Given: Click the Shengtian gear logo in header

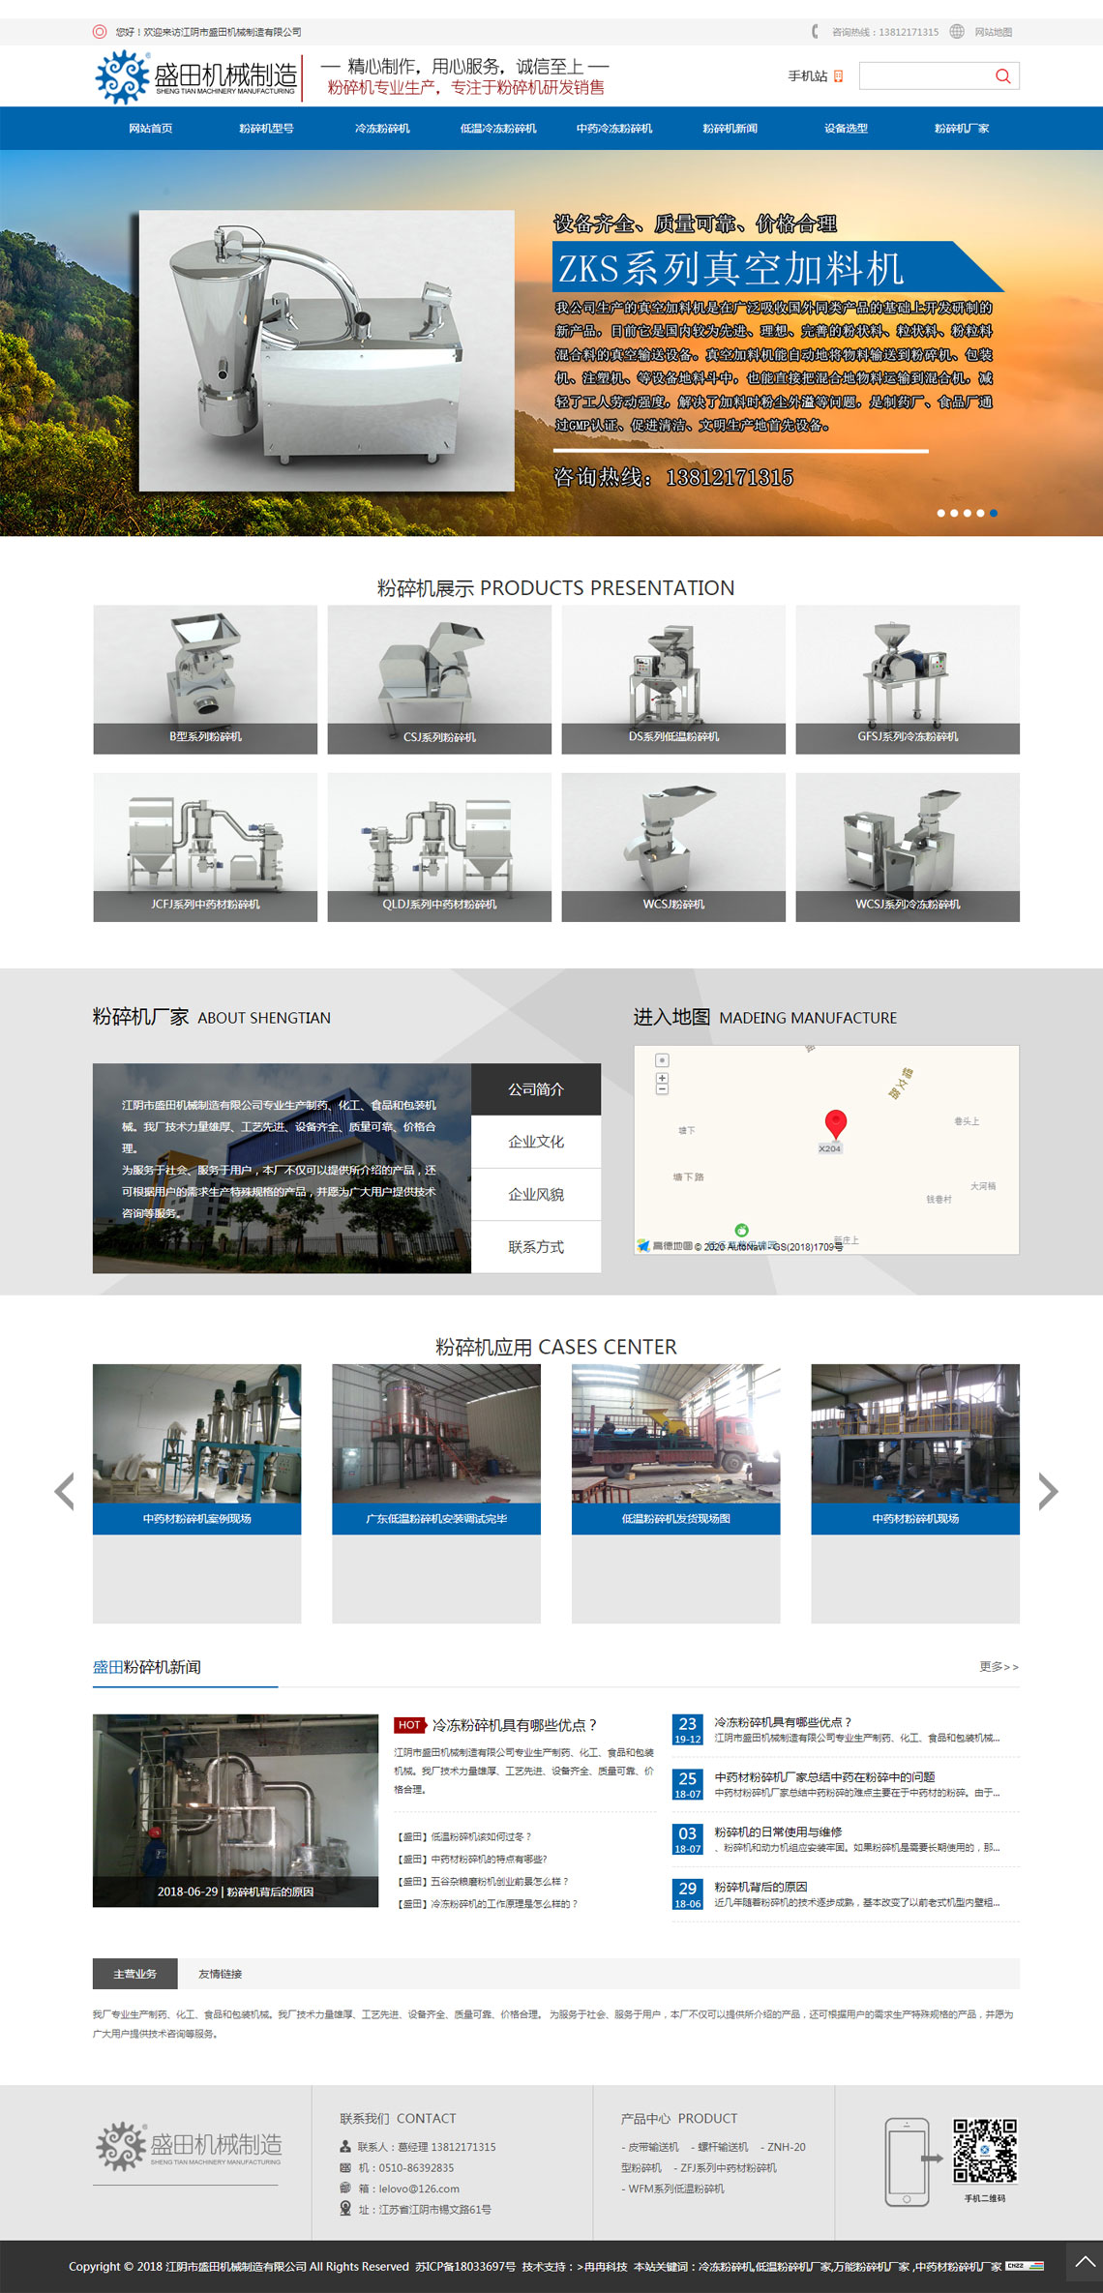Looking at the screenshot, I should (x=122, y=76).
